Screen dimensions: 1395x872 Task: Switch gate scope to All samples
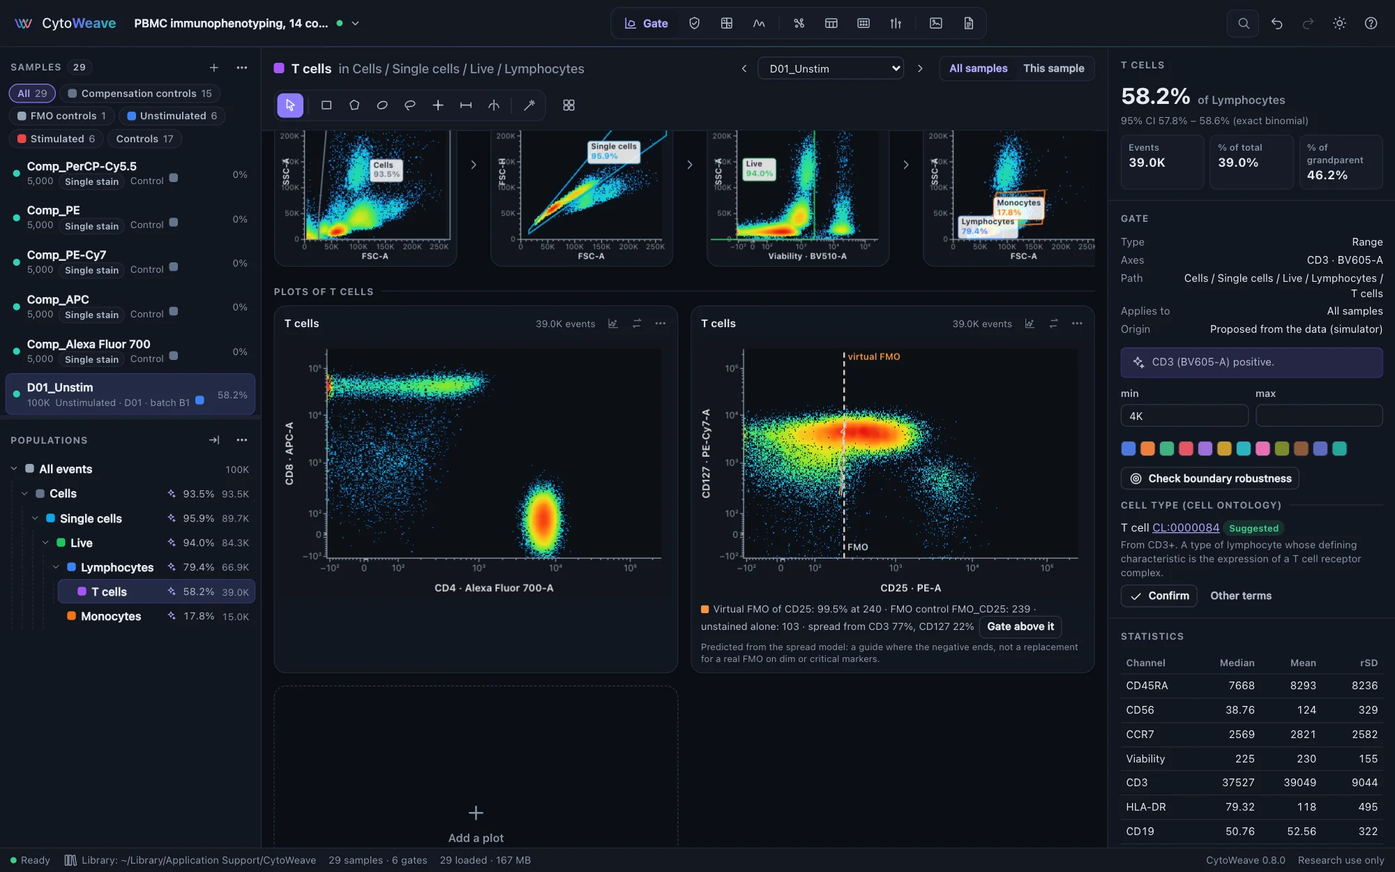click(978, 68)
